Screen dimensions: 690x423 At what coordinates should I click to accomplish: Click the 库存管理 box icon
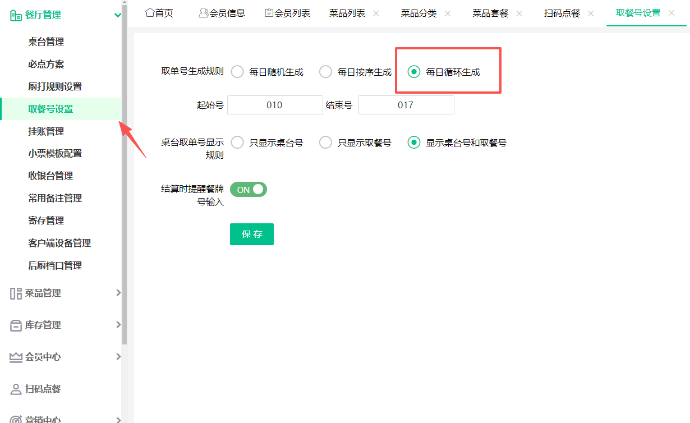(x=16, y=325)
